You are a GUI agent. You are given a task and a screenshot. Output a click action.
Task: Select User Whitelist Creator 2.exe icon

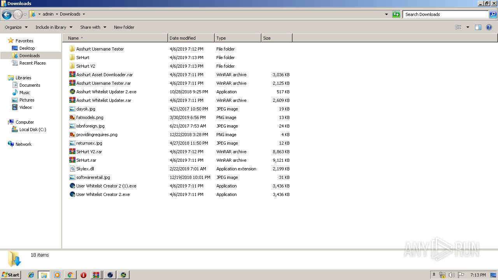point(72,194)
